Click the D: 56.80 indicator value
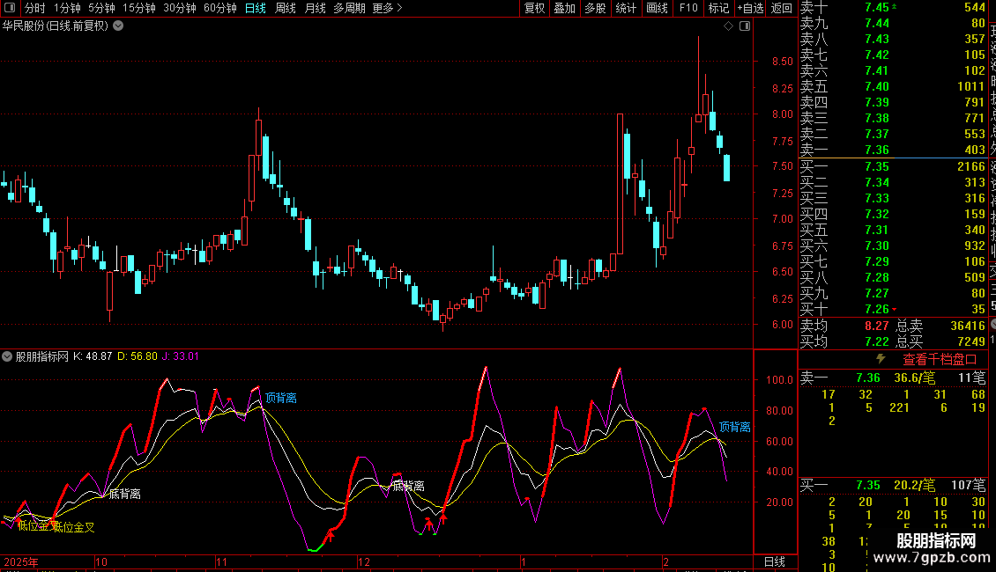 tap(138, 356)
